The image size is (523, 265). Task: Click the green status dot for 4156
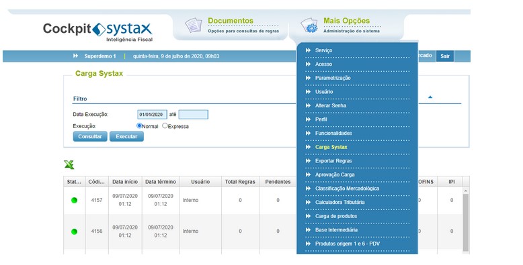point(75,231)
